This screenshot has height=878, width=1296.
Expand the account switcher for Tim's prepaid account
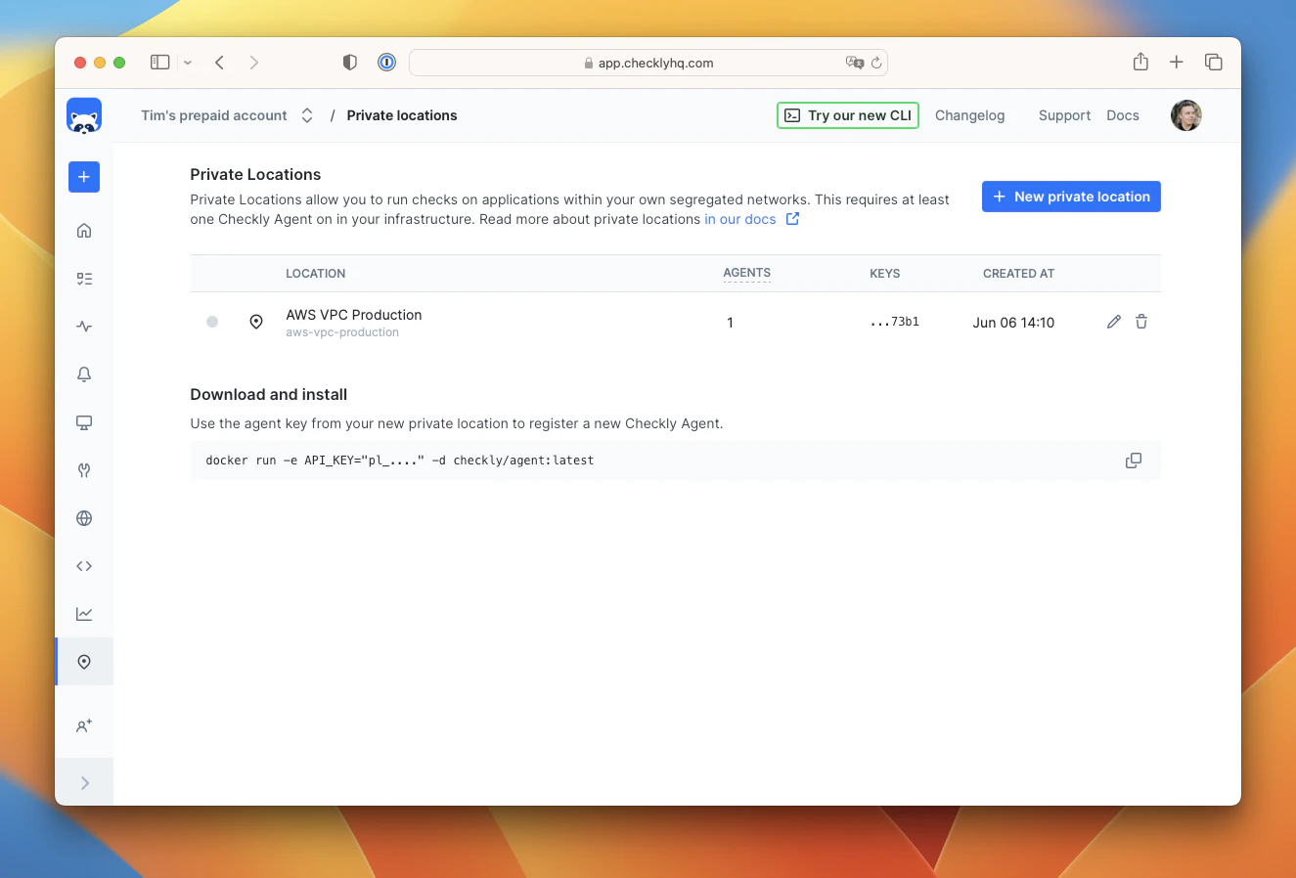coord(306,114)
